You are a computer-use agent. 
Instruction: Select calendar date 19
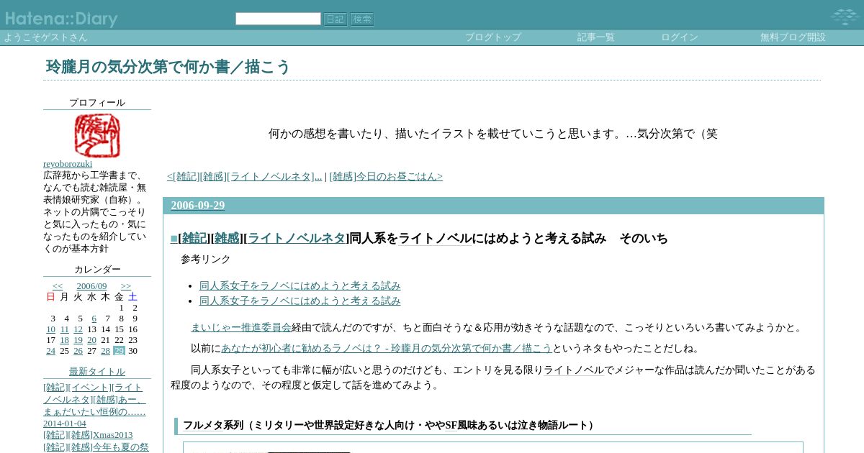78,340
